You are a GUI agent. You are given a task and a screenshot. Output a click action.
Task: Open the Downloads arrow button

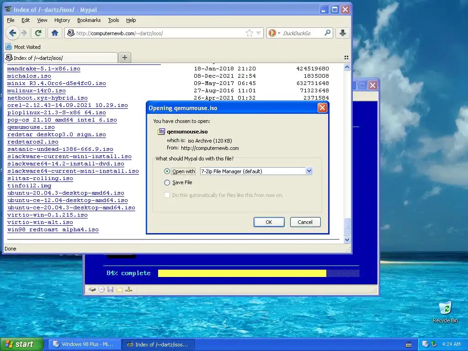(x=343, y=33)
